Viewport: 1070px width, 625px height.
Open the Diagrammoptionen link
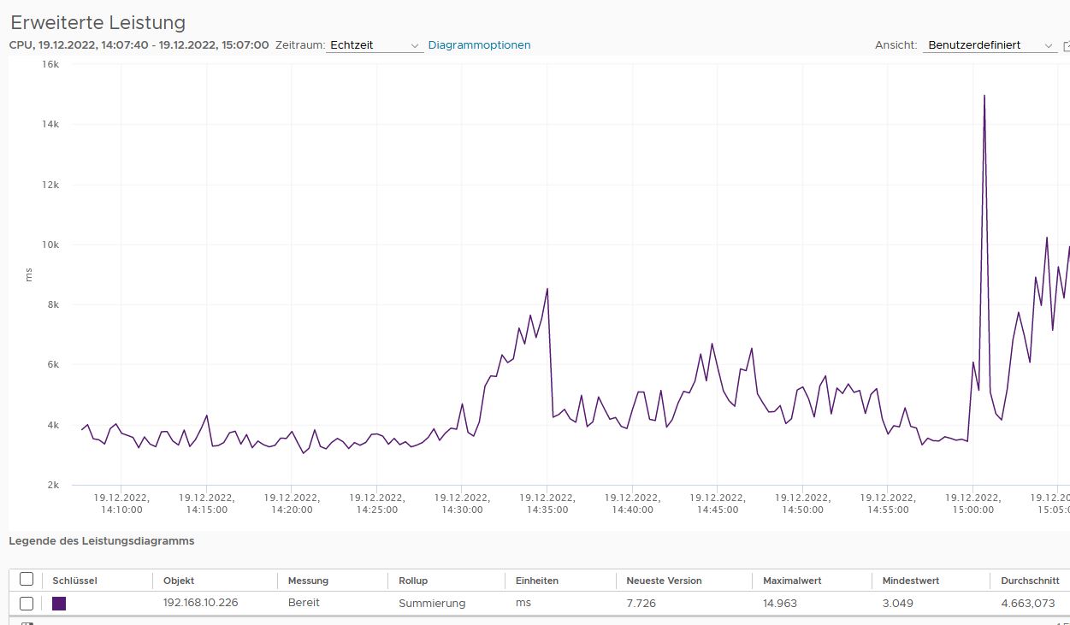[x=479, y=45]
